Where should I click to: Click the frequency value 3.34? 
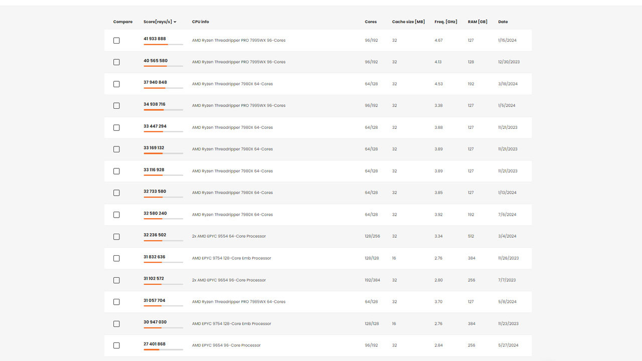tap(438, 236)
